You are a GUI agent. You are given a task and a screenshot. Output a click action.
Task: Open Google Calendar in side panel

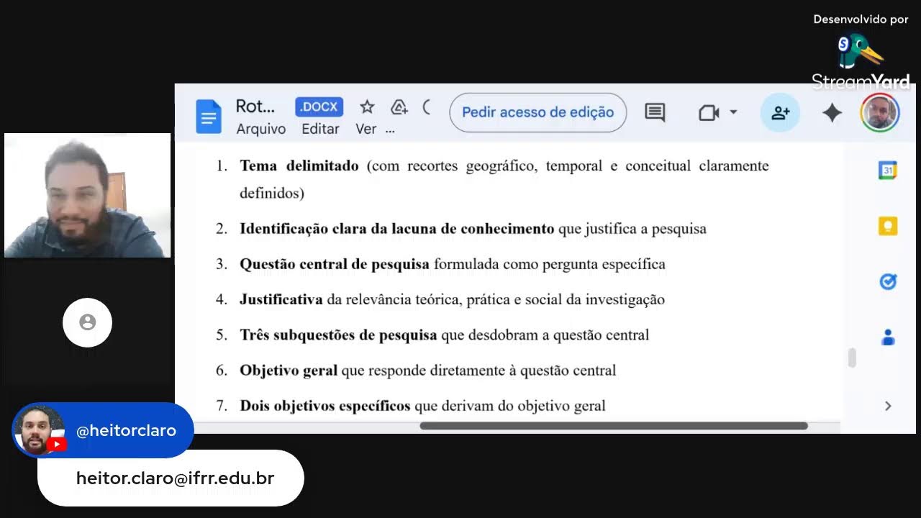tap(888, 171)
